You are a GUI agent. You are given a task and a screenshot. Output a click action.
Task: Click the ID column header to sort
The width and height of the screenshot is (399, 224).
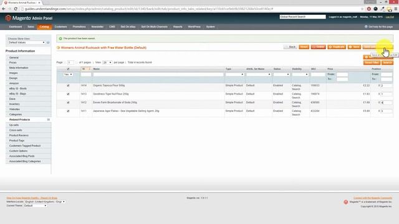86,69
